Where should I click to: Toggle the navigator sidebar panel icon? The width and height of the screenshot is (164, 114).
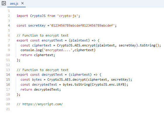[4, 3]
